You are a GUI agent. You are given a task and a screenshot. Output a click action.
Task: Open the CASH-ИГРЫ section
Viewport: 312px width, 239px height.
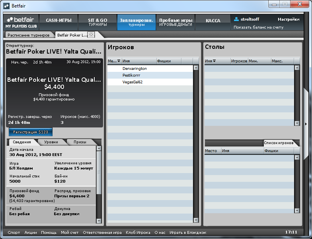tap(58, 22)
